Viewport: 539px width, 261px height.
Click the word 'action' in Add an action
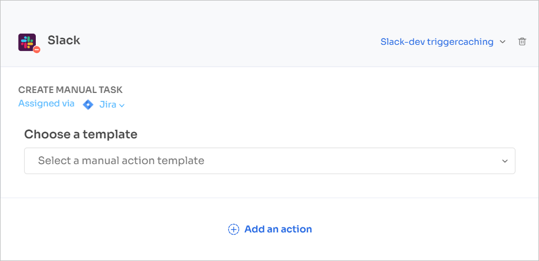(x=296, y=229)
